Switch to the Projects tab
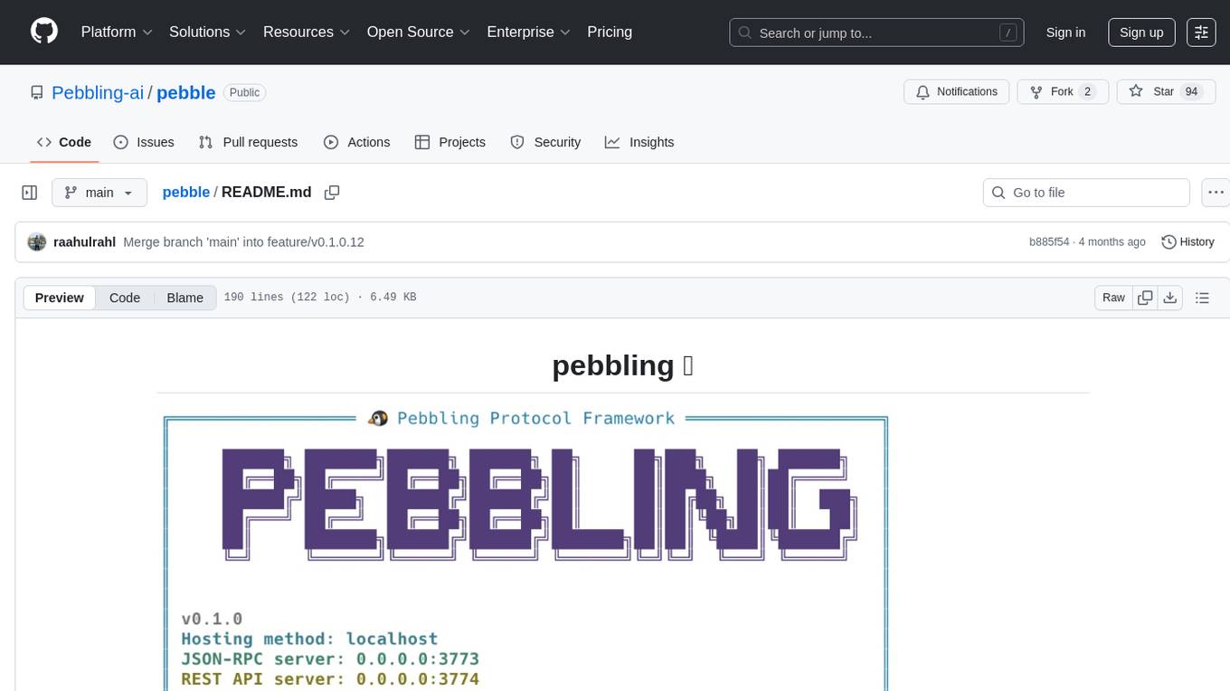 450,142
